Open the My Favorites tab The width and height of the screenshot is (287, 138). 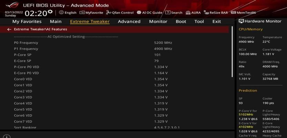point(27,21)
